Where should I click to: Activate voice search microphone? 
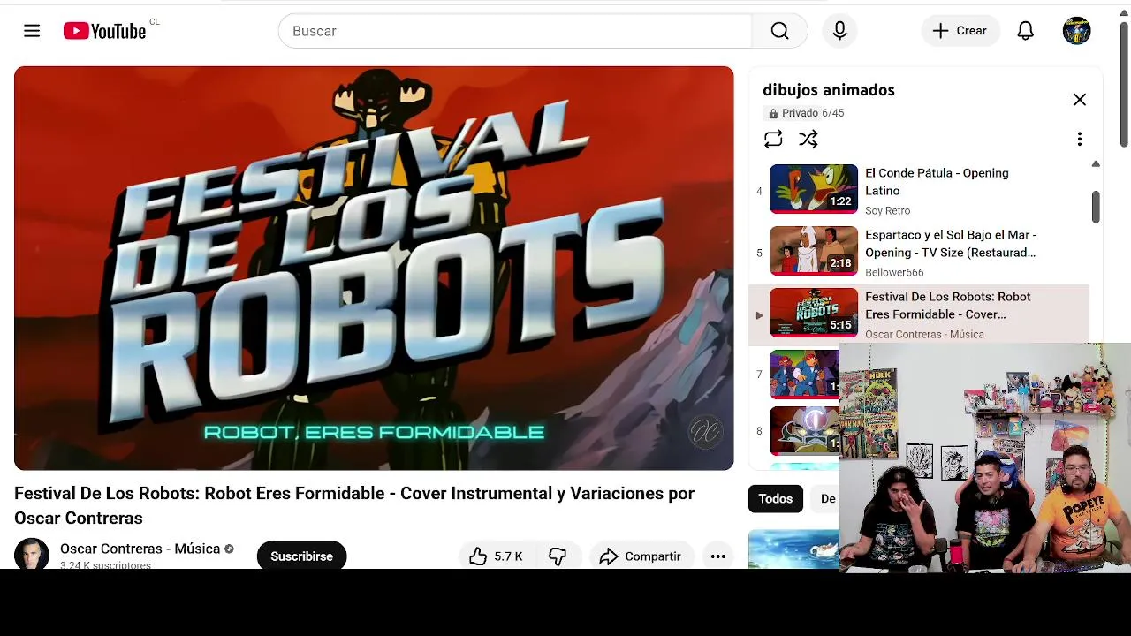[x=839, y=31]
